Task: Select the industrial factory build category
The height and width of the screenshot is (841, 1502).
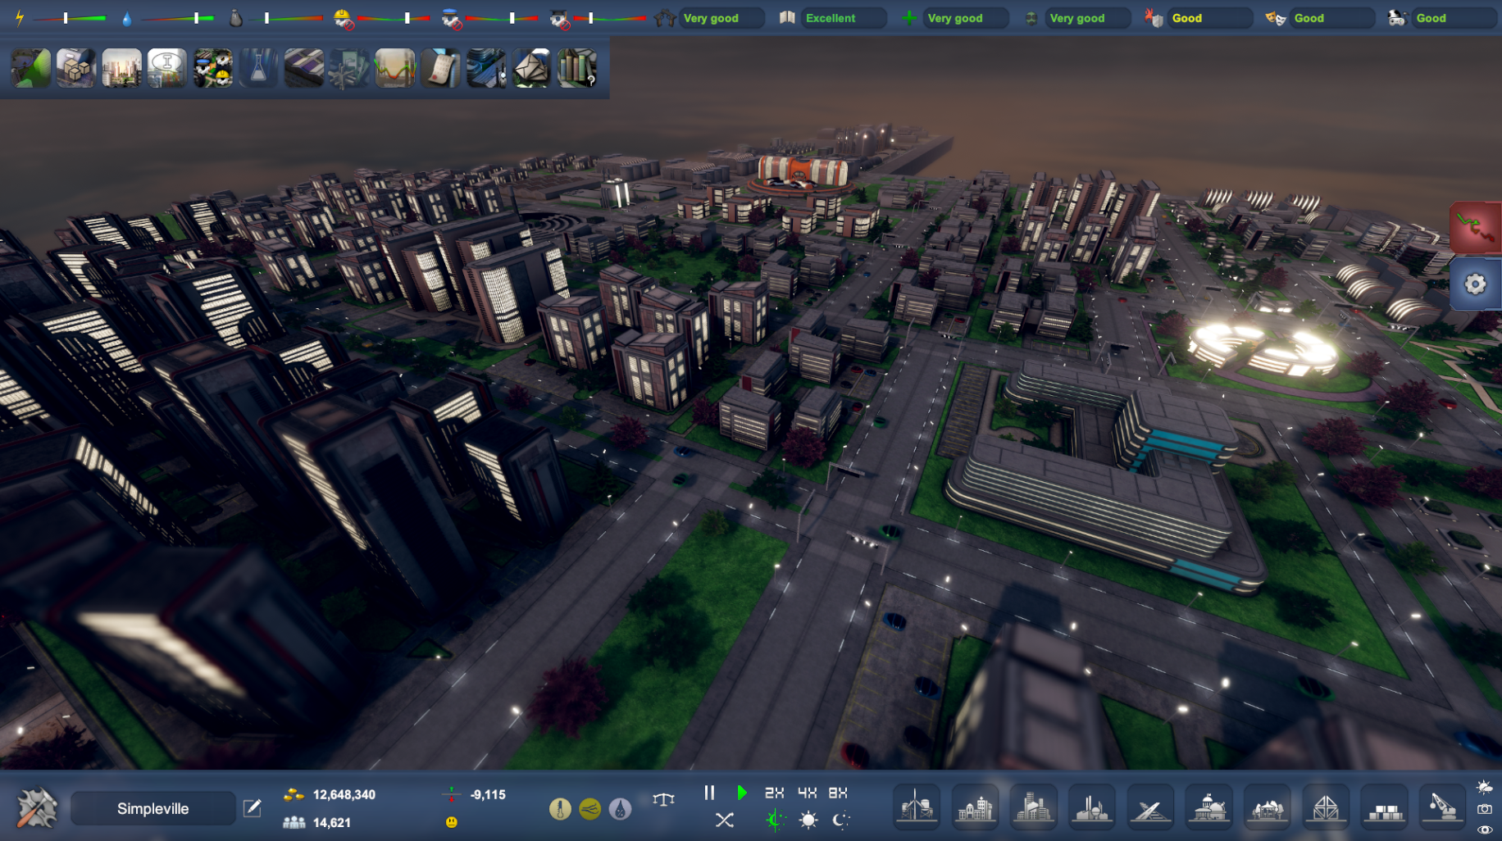Action: click(x=1091, y=807)
